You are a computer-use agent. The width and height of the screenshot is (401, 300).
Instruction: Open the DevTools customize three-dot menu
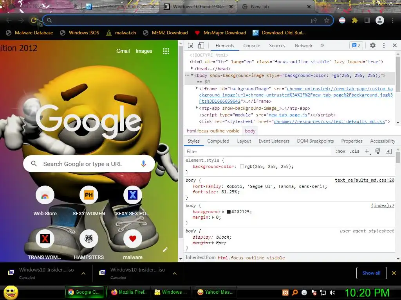(384, 45)
